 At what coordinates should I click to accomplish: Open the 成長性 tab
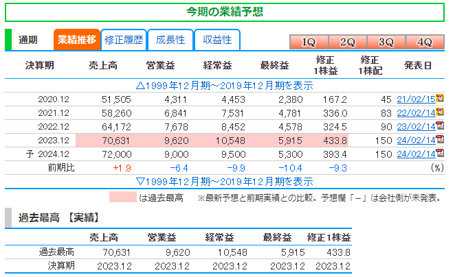coord(170,40)
